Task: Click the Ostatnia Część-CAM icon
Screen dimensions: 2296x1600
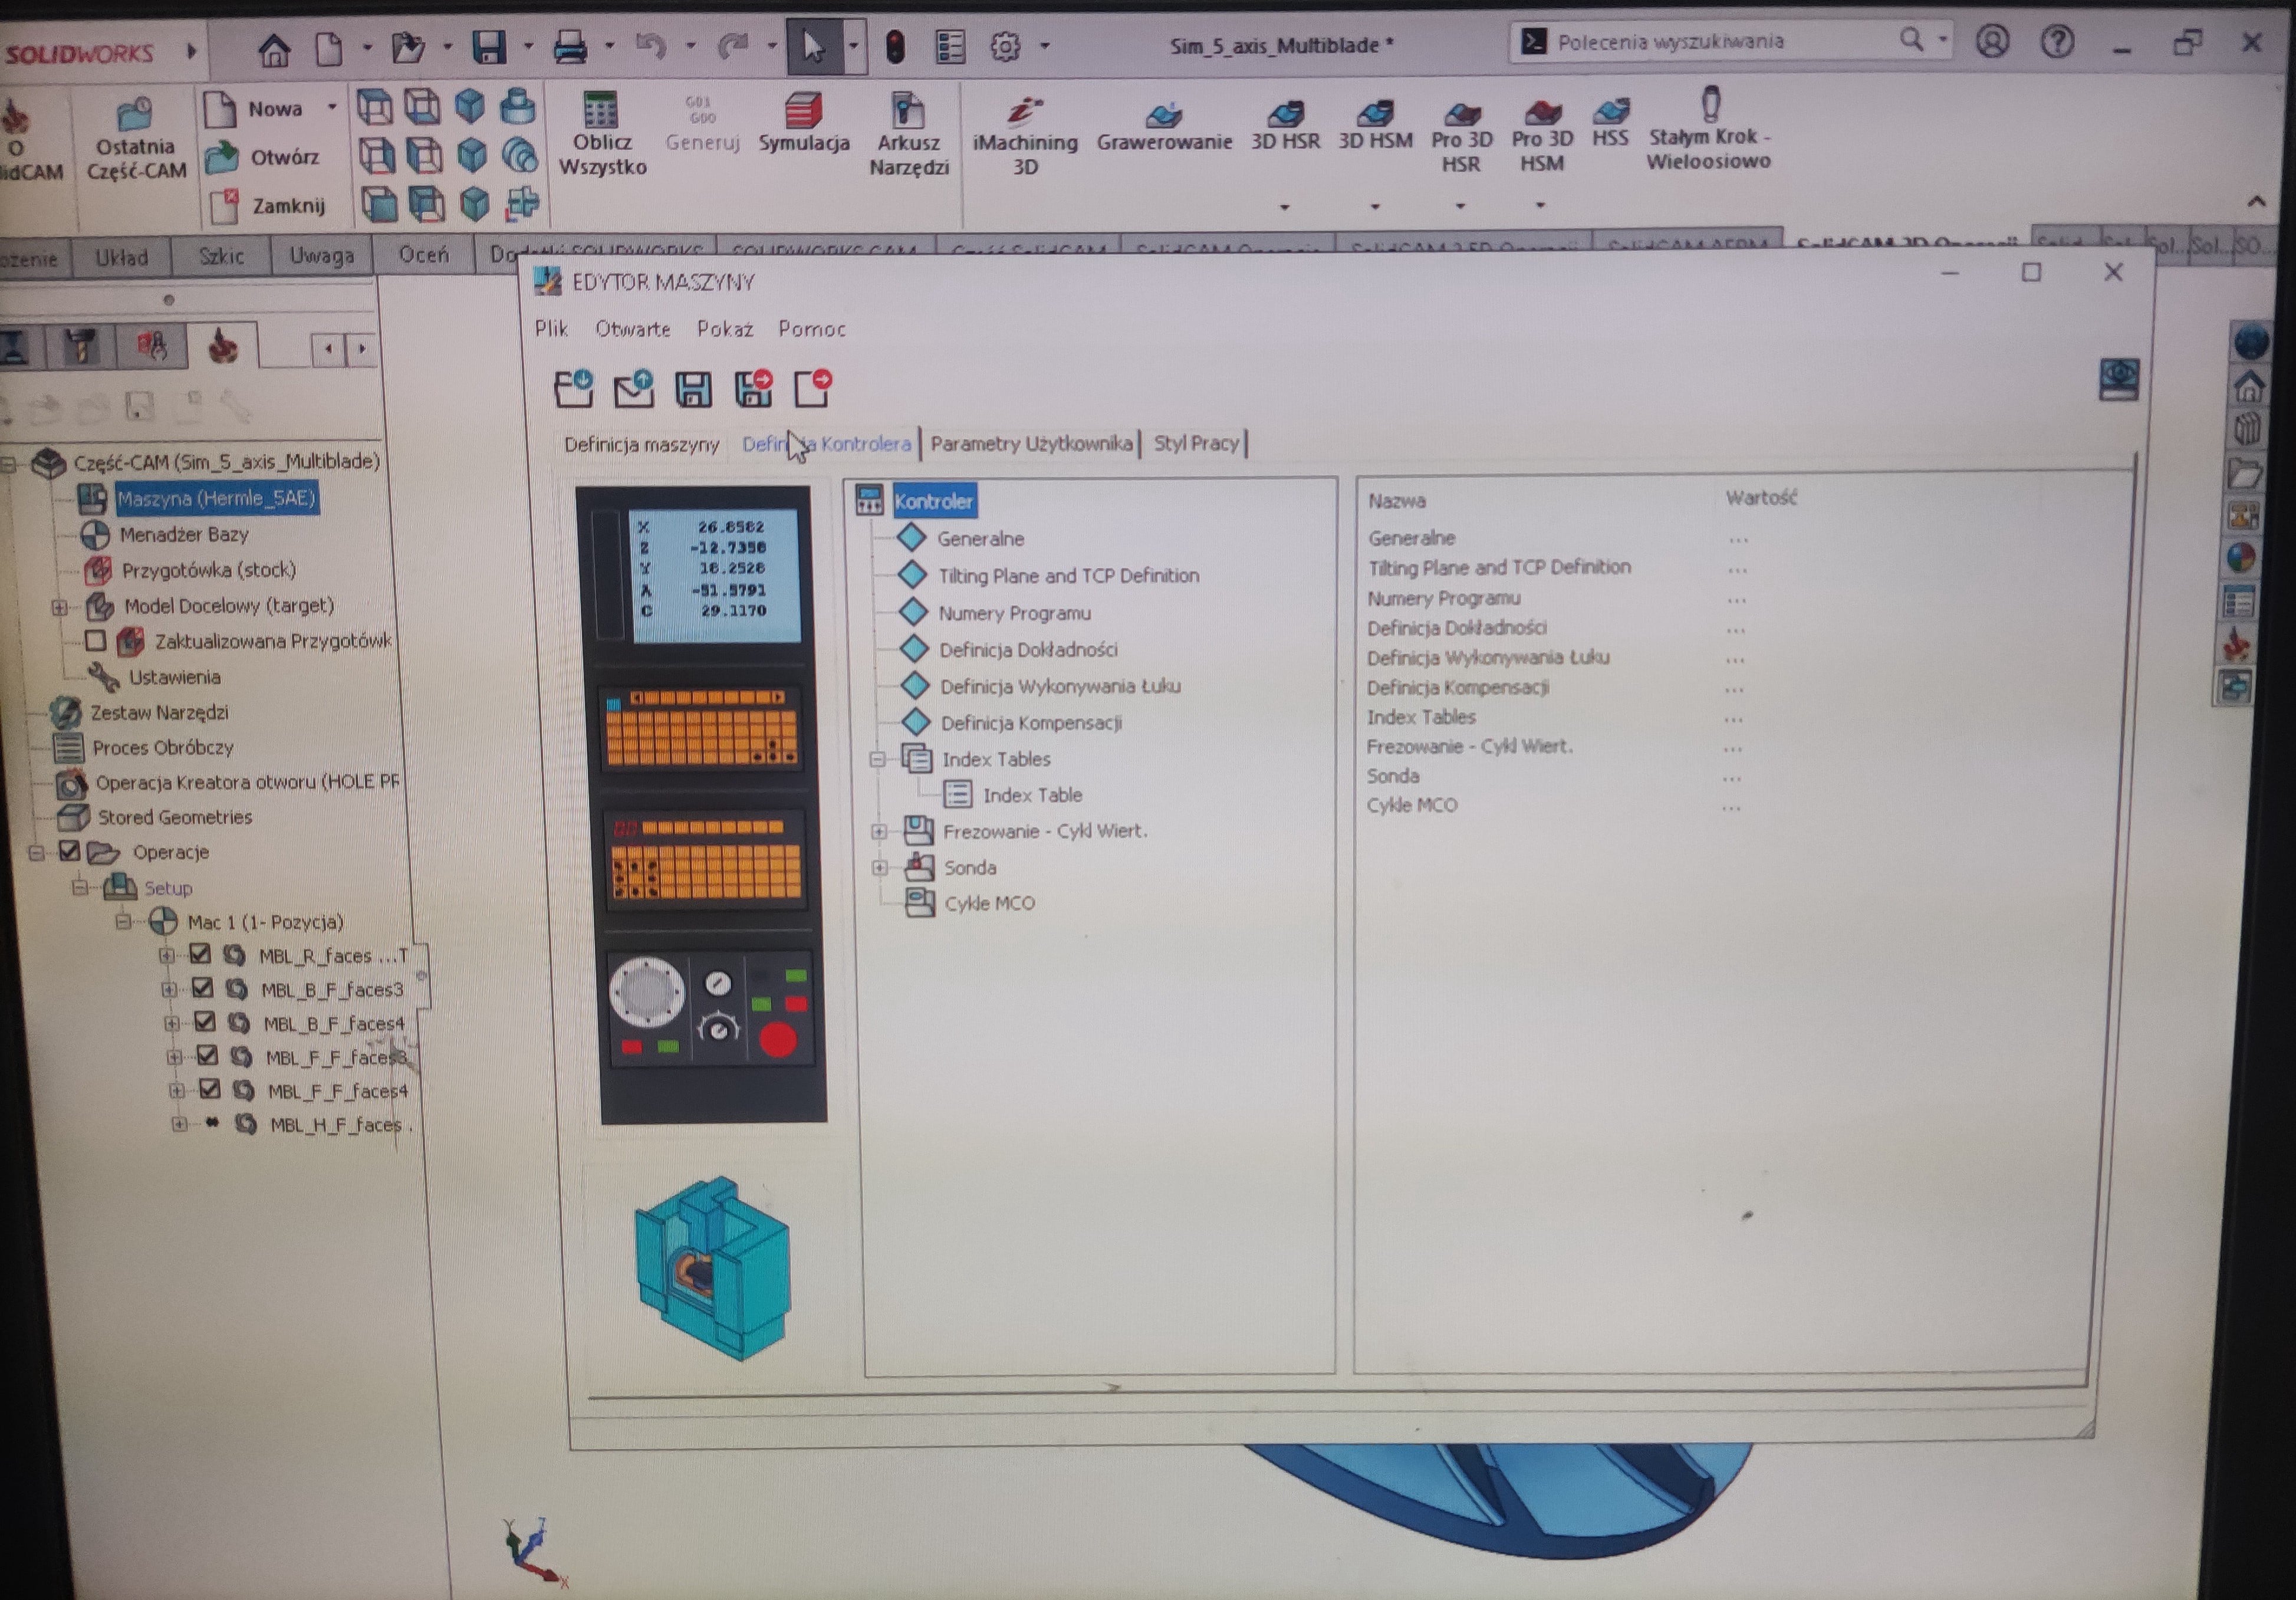Action: (x=135, y=115)
